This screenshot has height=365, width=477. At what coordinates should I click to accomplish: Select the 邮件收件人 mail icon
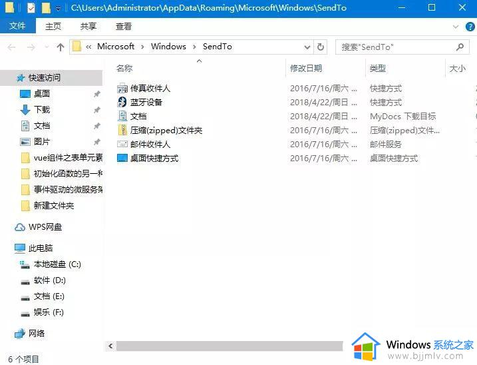pos(122,144)
